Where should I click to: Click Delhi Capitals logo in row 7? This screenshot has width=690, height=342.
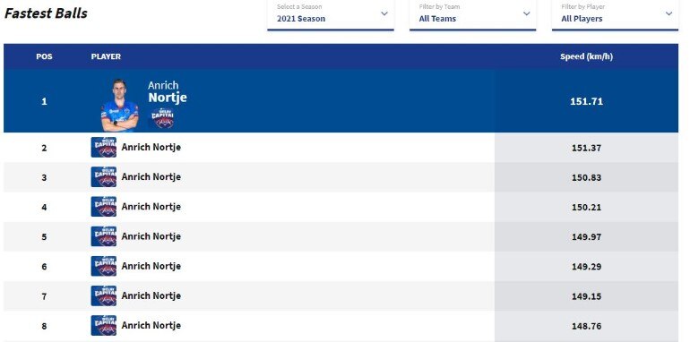pyautogui.click(x=104, y=295)
